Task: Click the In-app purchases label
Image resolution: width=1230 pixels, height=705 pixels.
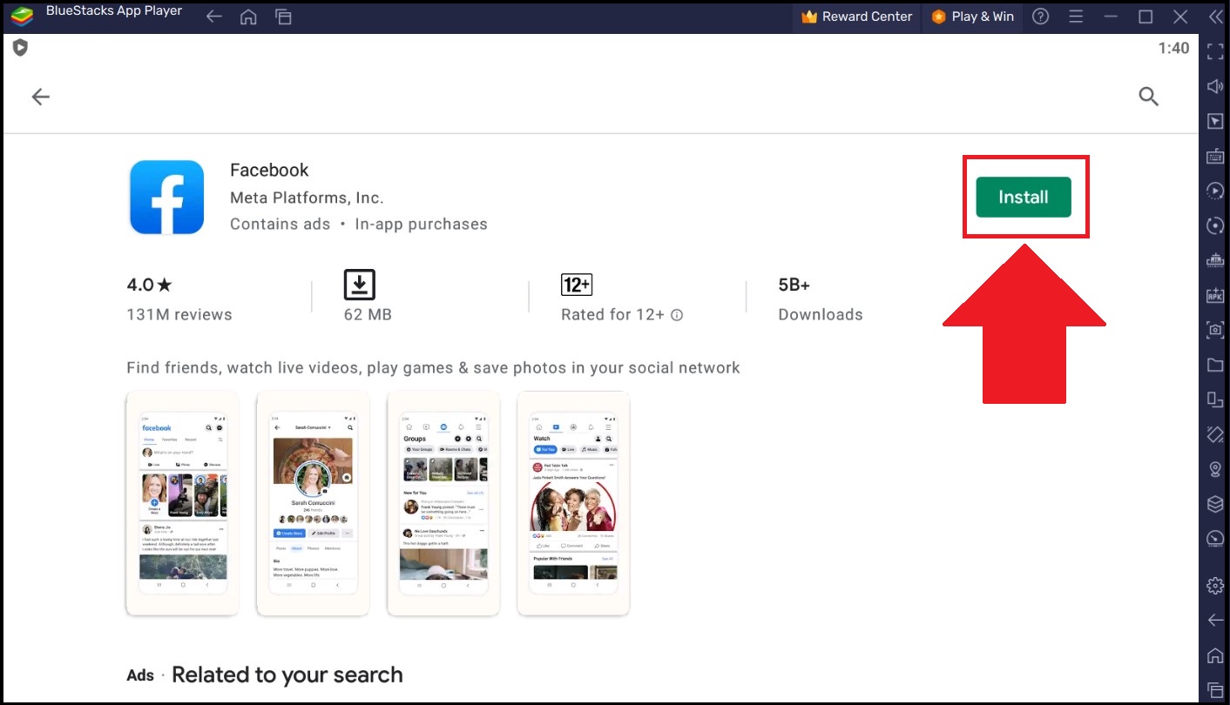Action: pyautogui.click(x=421, y=224)
